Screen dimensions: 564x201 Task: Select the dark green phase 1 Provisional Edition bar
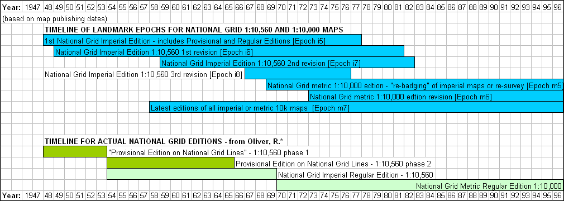coord(75,151)
